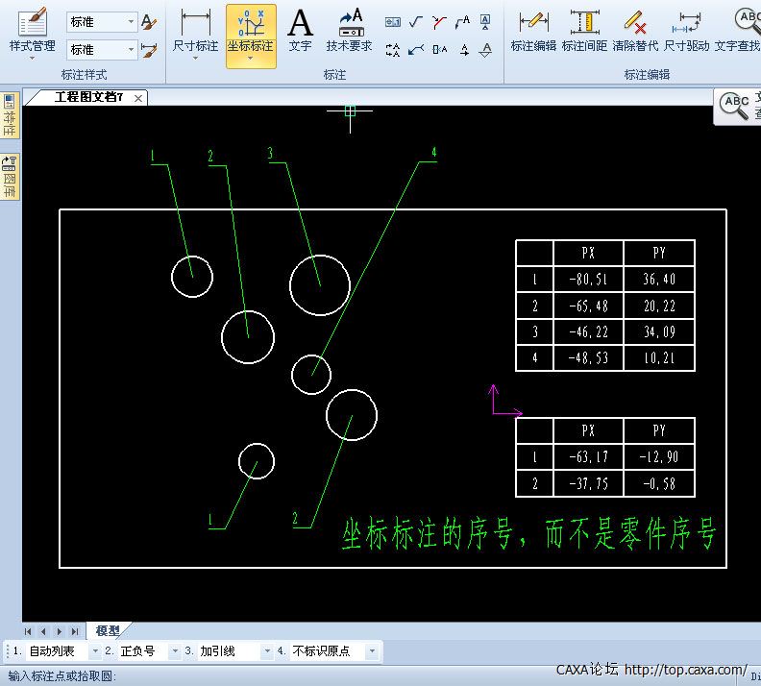Expand the 尺寸标注 dropdown arrow
The image size is (761, 686).
(196, 59)
